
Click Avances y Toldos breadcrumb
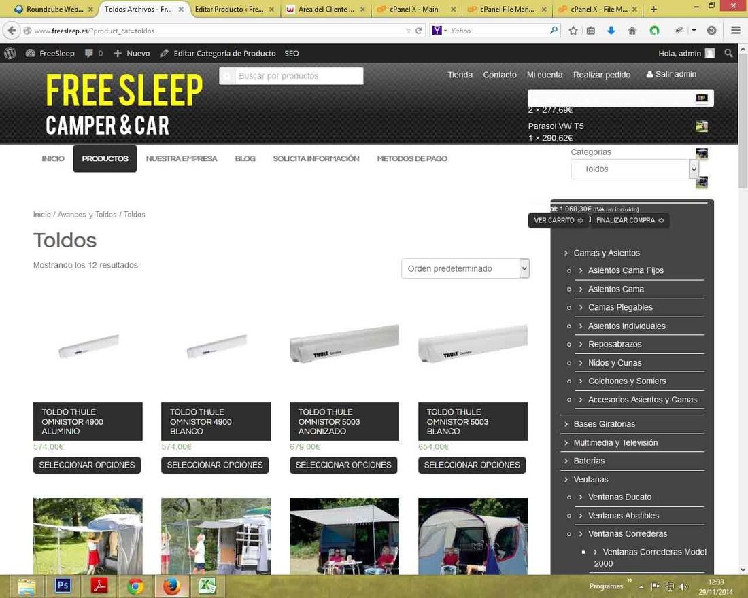click(x=87, y=215)
